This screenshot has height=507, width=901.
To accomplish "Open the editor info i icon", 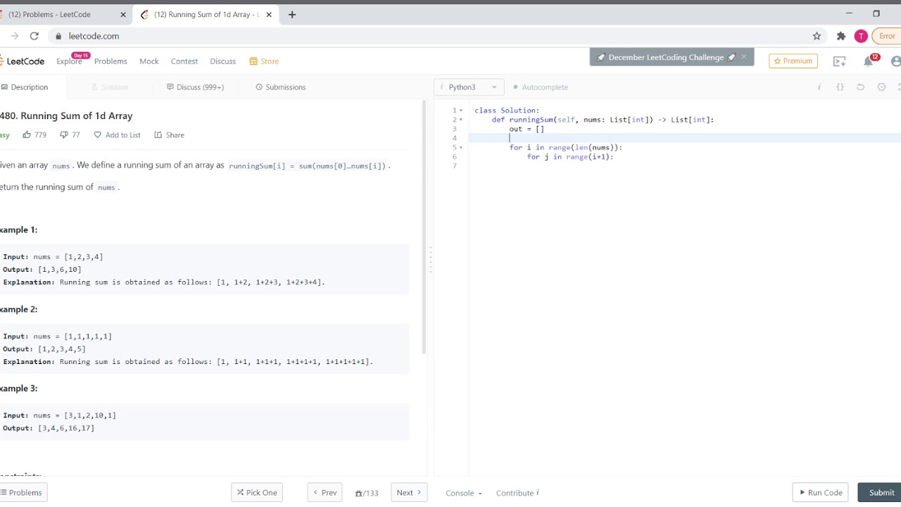I will [819, 87].
